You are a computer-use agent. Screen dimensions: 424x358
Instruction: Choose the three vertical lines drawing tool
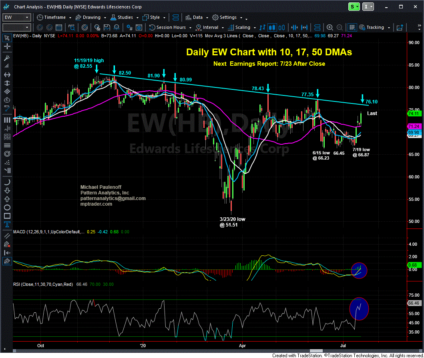coord(7,120)
